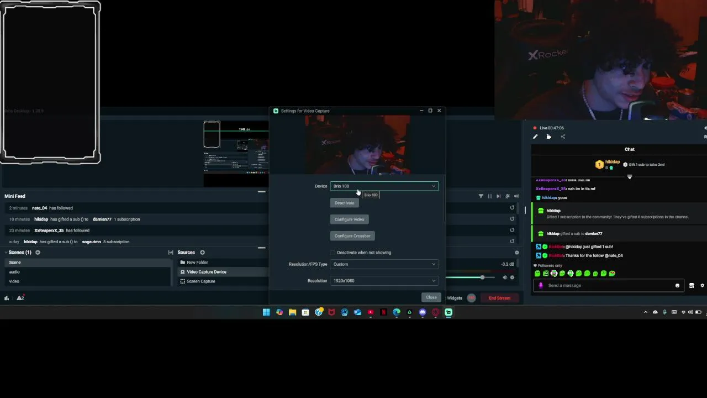Open the emoji picker in chat
This screenshot has height=398, width=707.
(677, 286)
